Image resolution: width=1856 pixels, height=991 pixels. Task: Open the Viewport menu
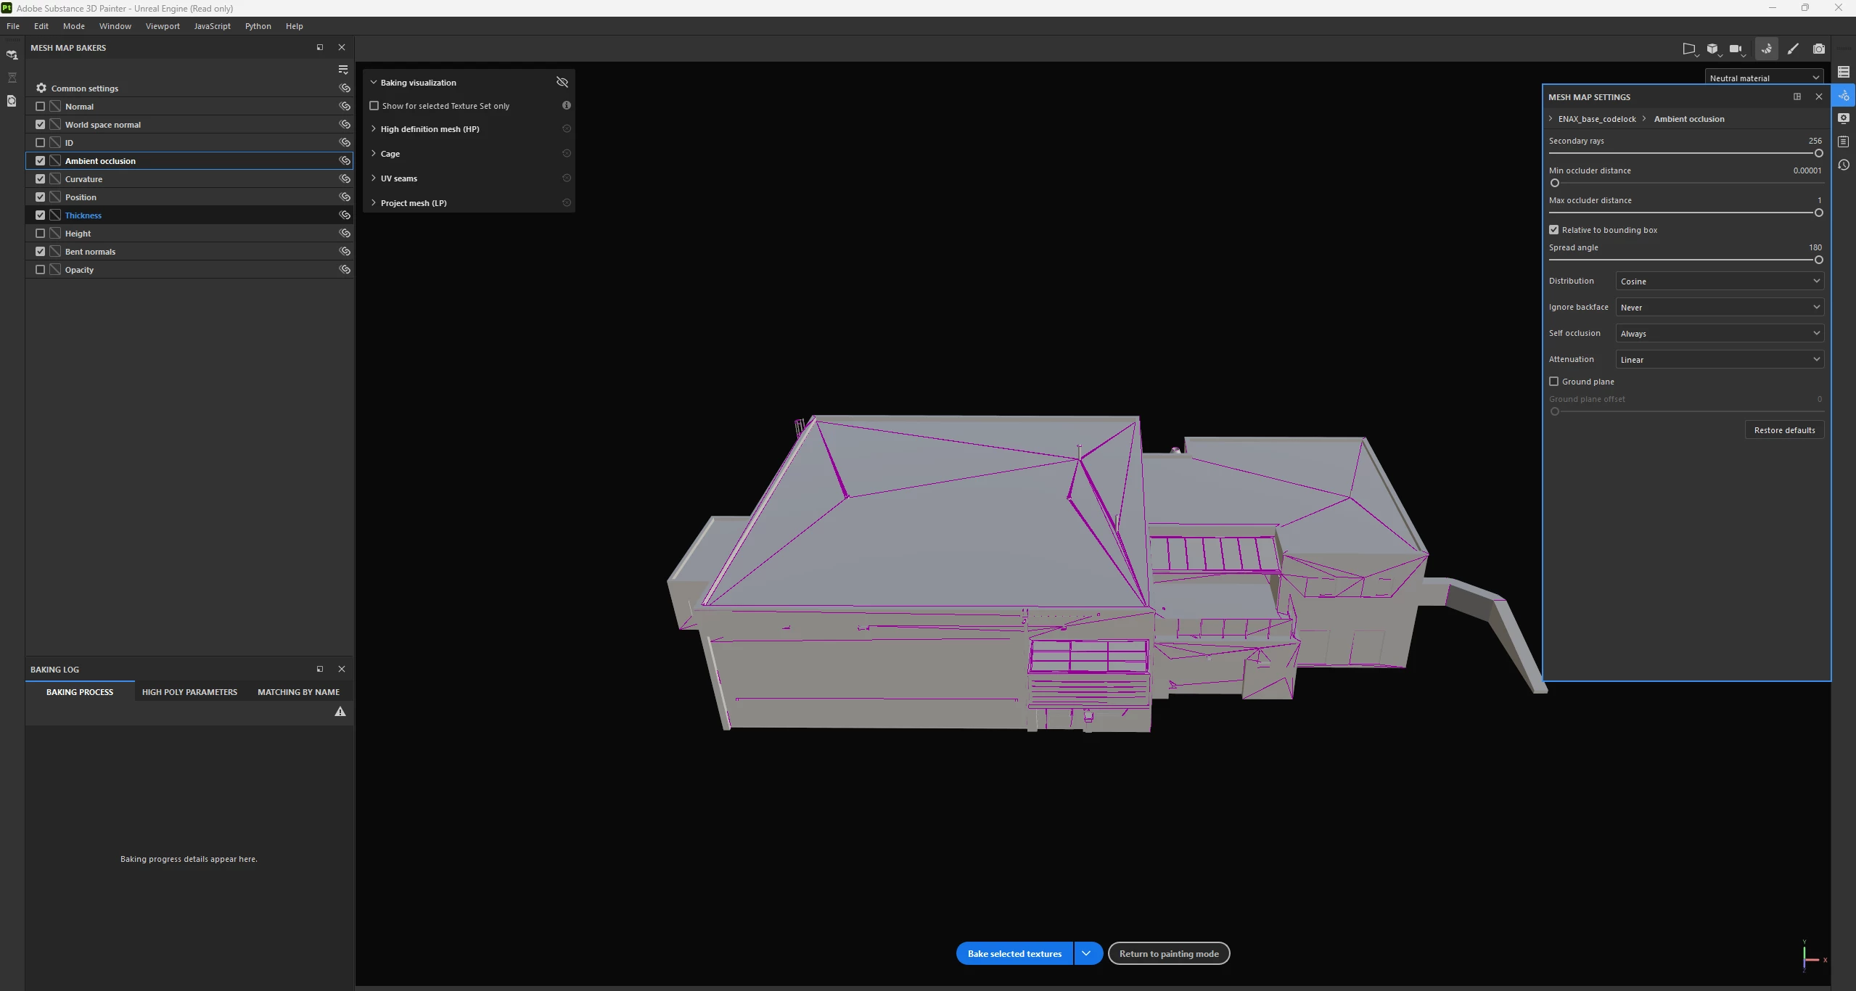(x=163, y=26)
